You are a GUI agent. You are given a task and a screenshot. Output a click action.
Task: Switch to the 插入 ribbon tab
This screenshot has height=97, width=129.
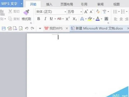(49, 4)
